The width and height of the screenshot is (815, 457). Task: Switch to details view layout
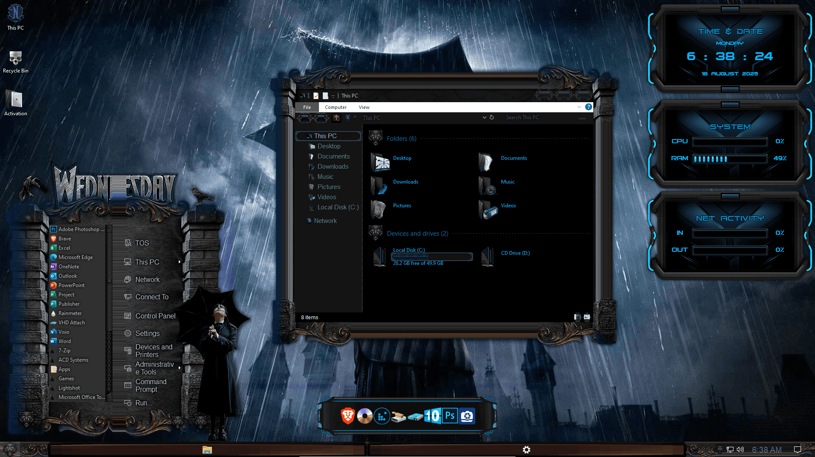[577, 317]
